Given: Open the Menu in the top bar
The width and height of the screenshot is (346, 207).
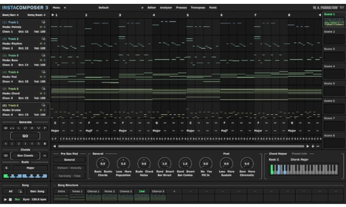Looking at the screenshot, I should 56,8.
